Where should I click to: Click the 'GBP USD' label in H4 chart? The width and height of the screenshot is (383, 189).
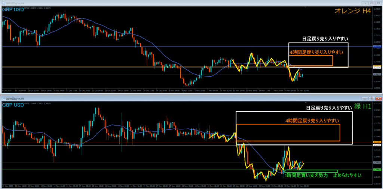pyautogui.click(x=13, y=9)
